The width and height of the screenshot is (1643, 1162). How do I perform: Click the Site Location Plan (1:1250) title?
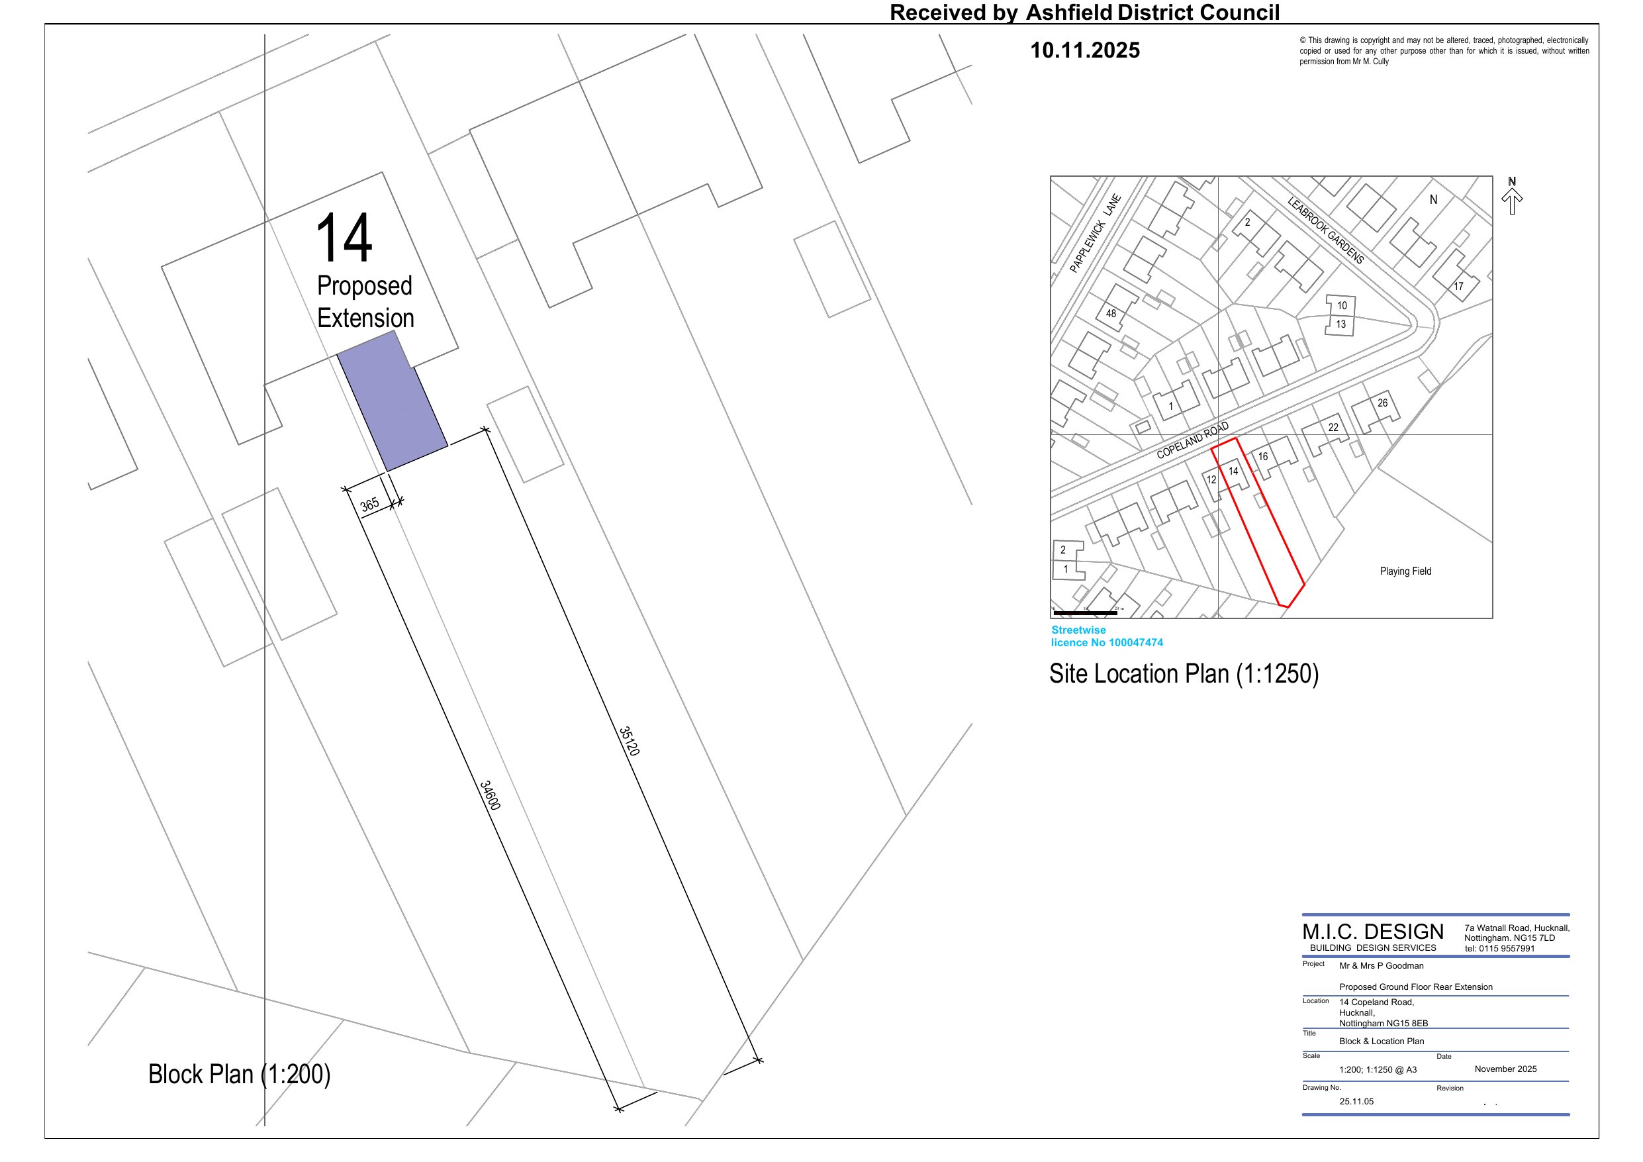click(1184, 674)
